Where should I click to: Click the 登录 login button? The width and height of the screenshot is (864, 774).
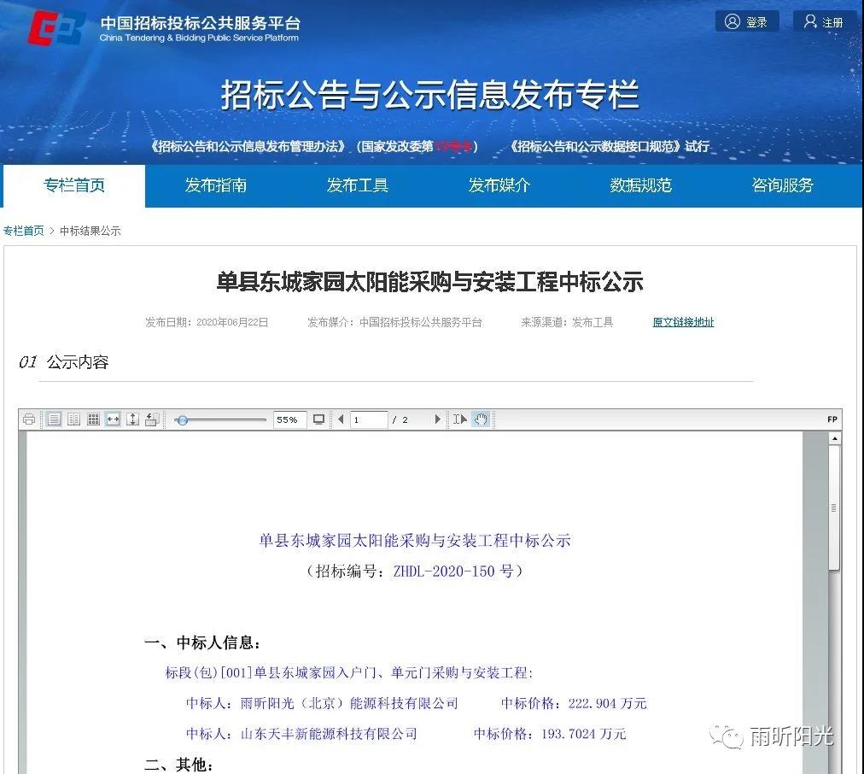pyautogui.click(x=746, y=22)
